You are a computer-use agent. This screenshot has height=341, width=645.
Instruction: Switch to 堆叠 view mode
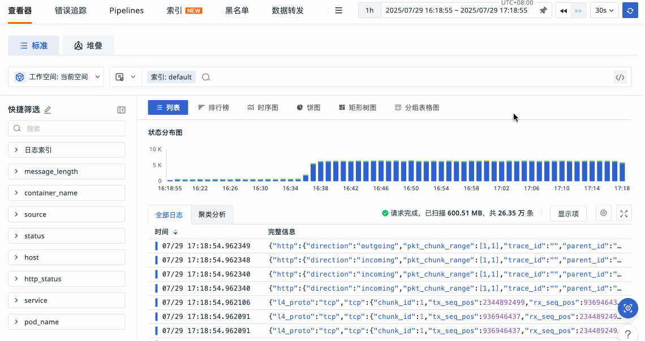point(88,46)
